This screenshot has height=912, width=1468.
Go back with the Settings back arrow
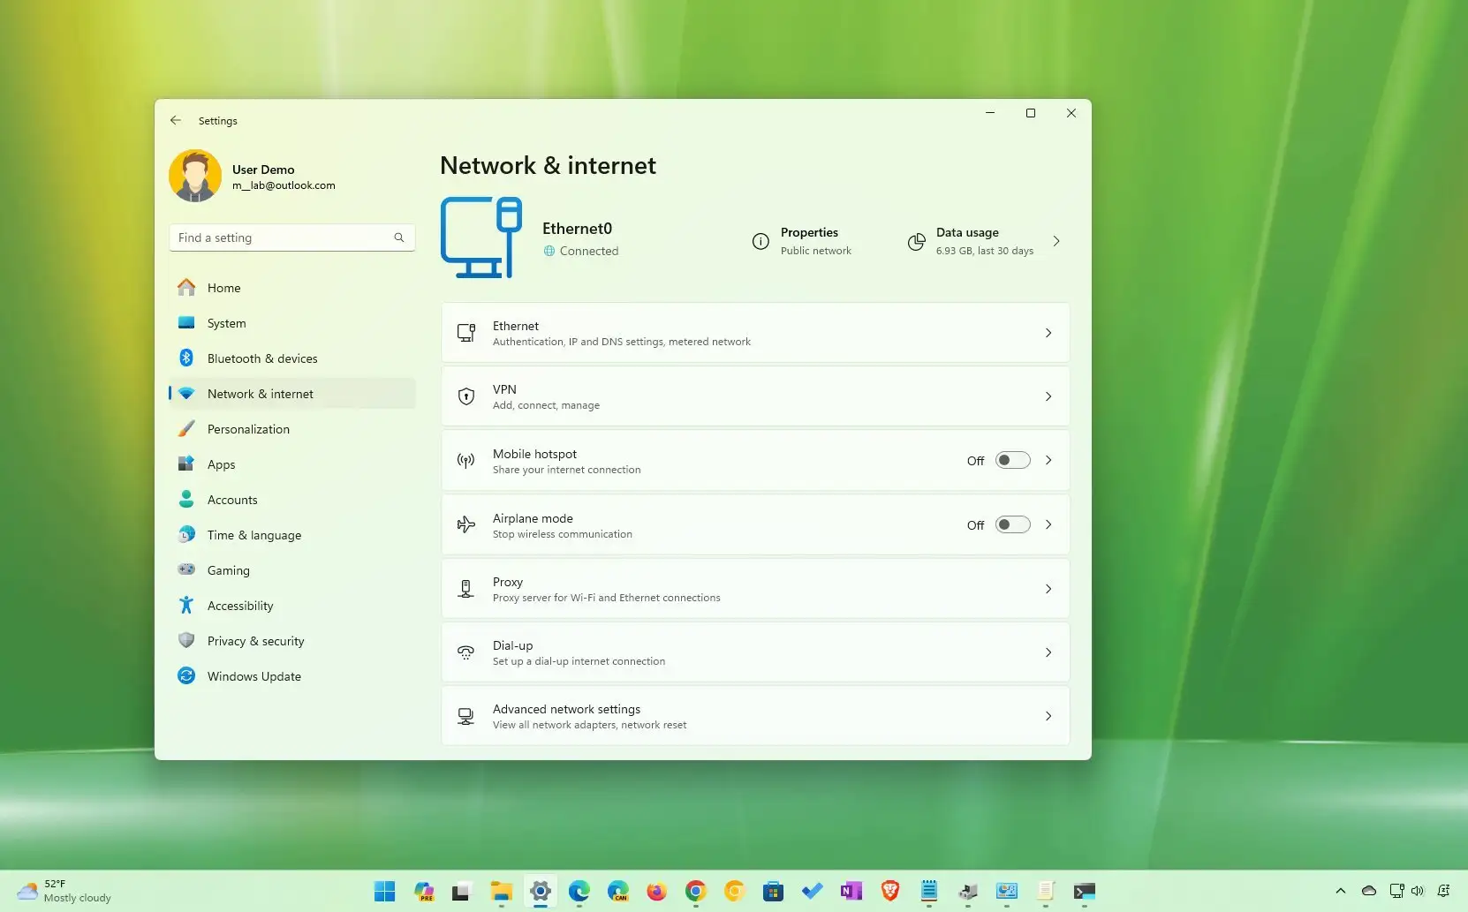176,121
